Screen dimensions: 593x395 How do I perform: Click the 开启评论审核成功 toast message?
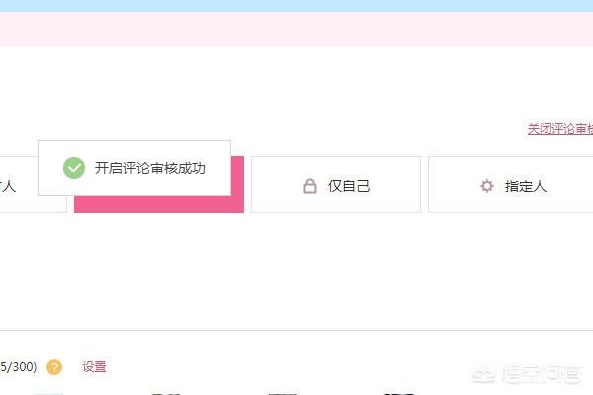(150, 168)
